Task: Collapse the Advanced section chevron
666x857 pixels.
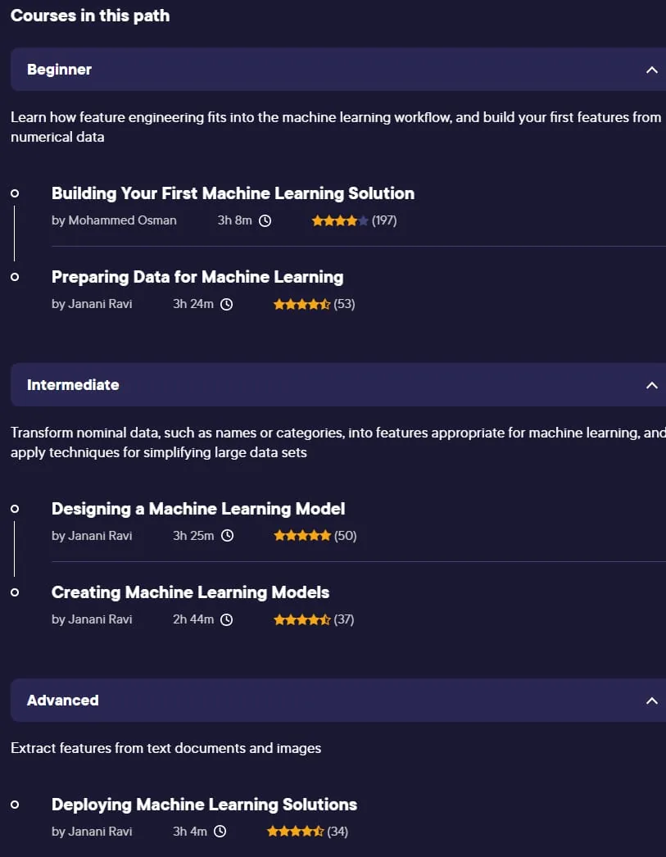Action: click(x=651, y=701)
